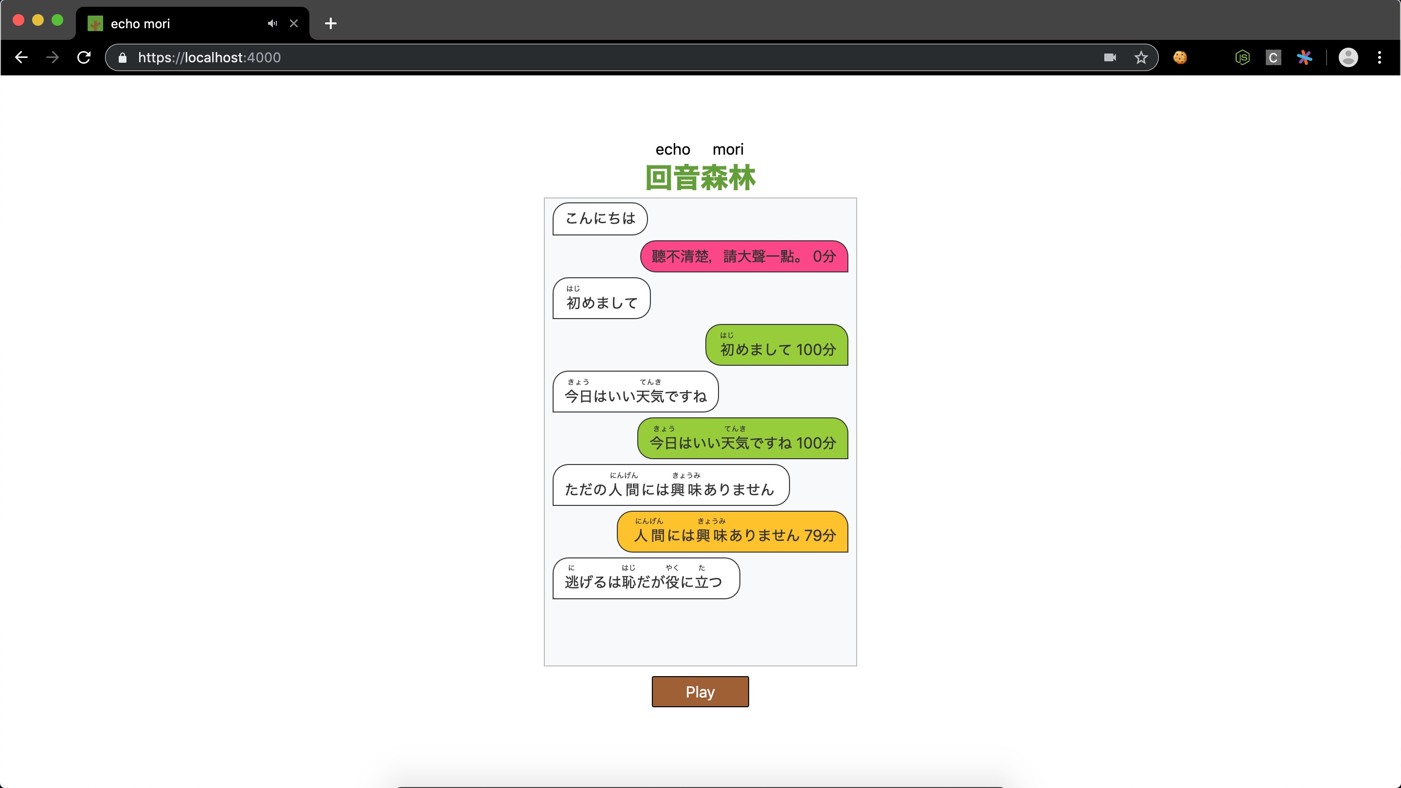Click the gray C extension icon
Screen dimensions: 1401x788
[1273, 58]
